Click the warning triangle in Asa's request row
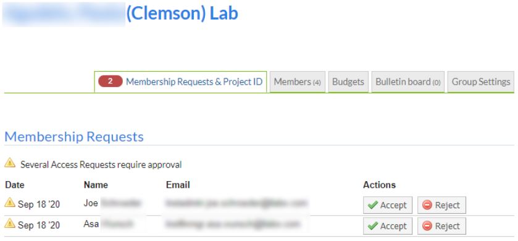The height and width of the screenshot is (241, 518). (x=10, y=224)
